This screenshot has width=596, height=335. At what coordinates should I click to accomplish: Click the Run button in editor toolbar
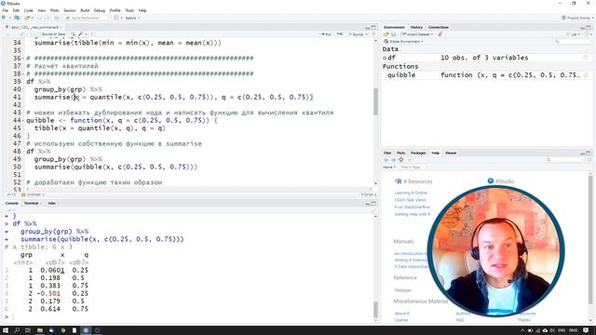click(x=326, y=34)
